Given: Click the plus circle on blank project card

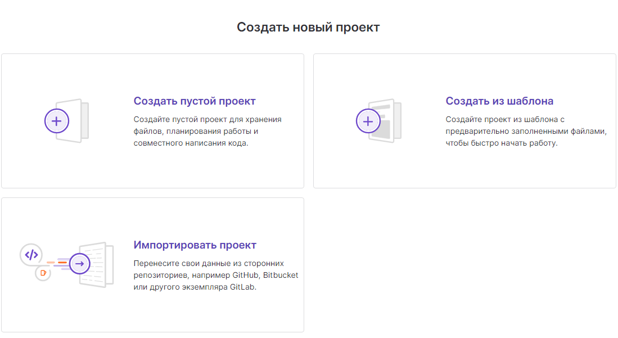Looking at the screenshot, I should [56, 120].
